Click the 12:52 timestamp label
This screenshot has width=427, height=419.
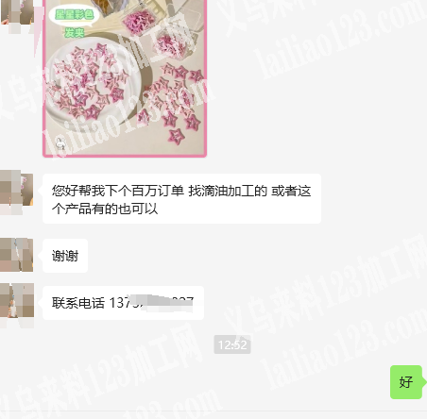coord(232,344)
